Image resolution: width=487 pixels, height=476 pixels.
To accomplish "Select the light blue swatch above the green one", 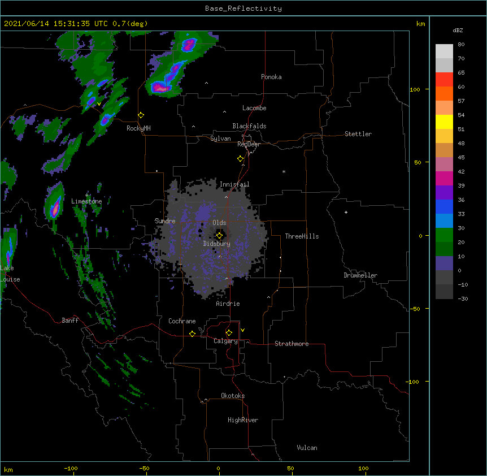I will click(444, 221).
